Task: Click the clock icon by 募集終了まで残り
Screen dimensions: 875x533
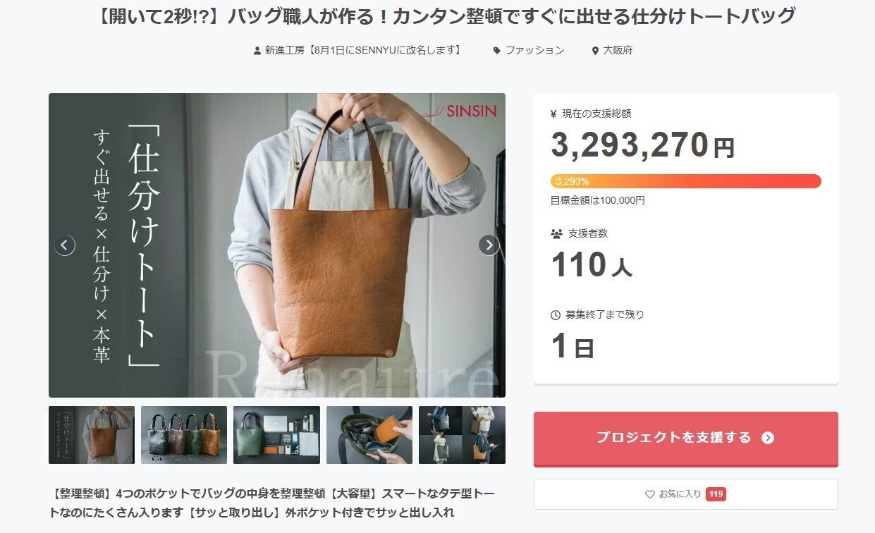Action: point(556,315)
